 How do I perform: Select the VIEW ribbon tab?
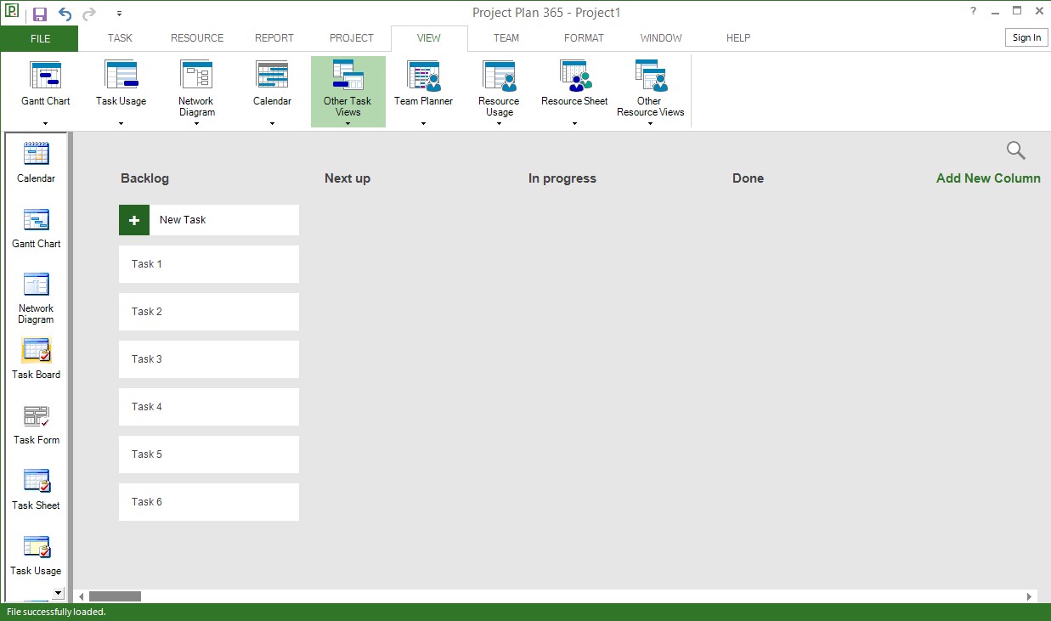(x=429, y=38)
